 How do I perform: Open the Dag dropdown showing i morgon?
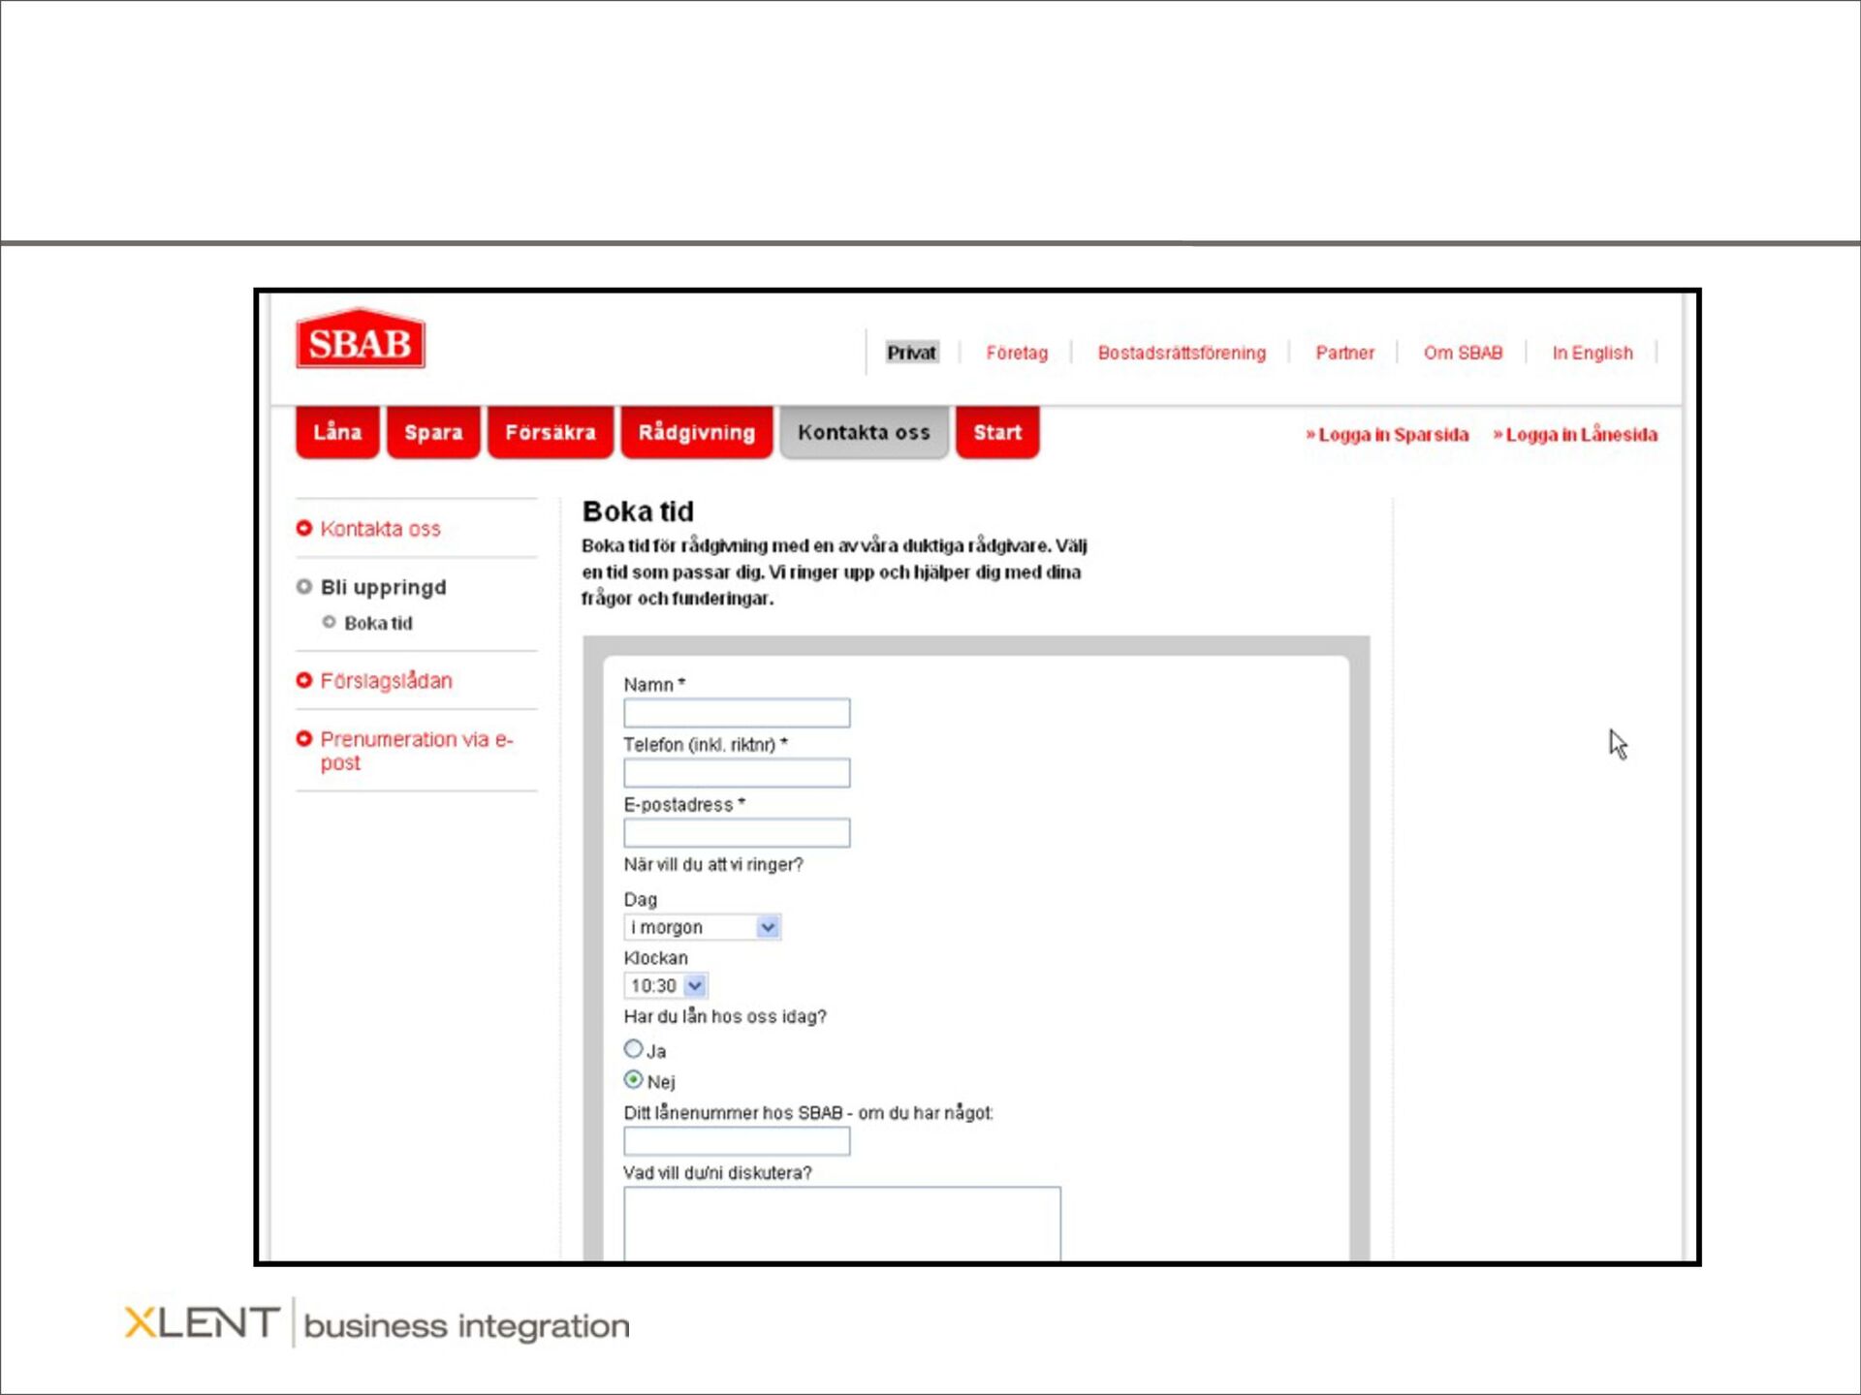[703, 927]
